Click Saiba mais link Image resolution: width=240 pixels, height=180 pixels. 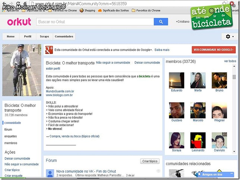(162, 50)
